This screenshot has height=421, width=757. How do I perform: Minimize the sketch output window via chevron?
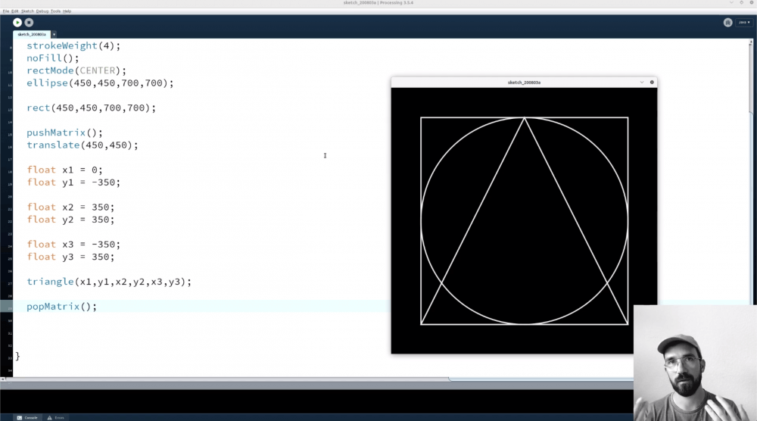[642, 82]
